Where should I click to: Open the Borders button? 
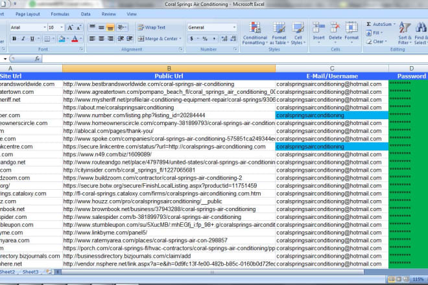[47, 39]
